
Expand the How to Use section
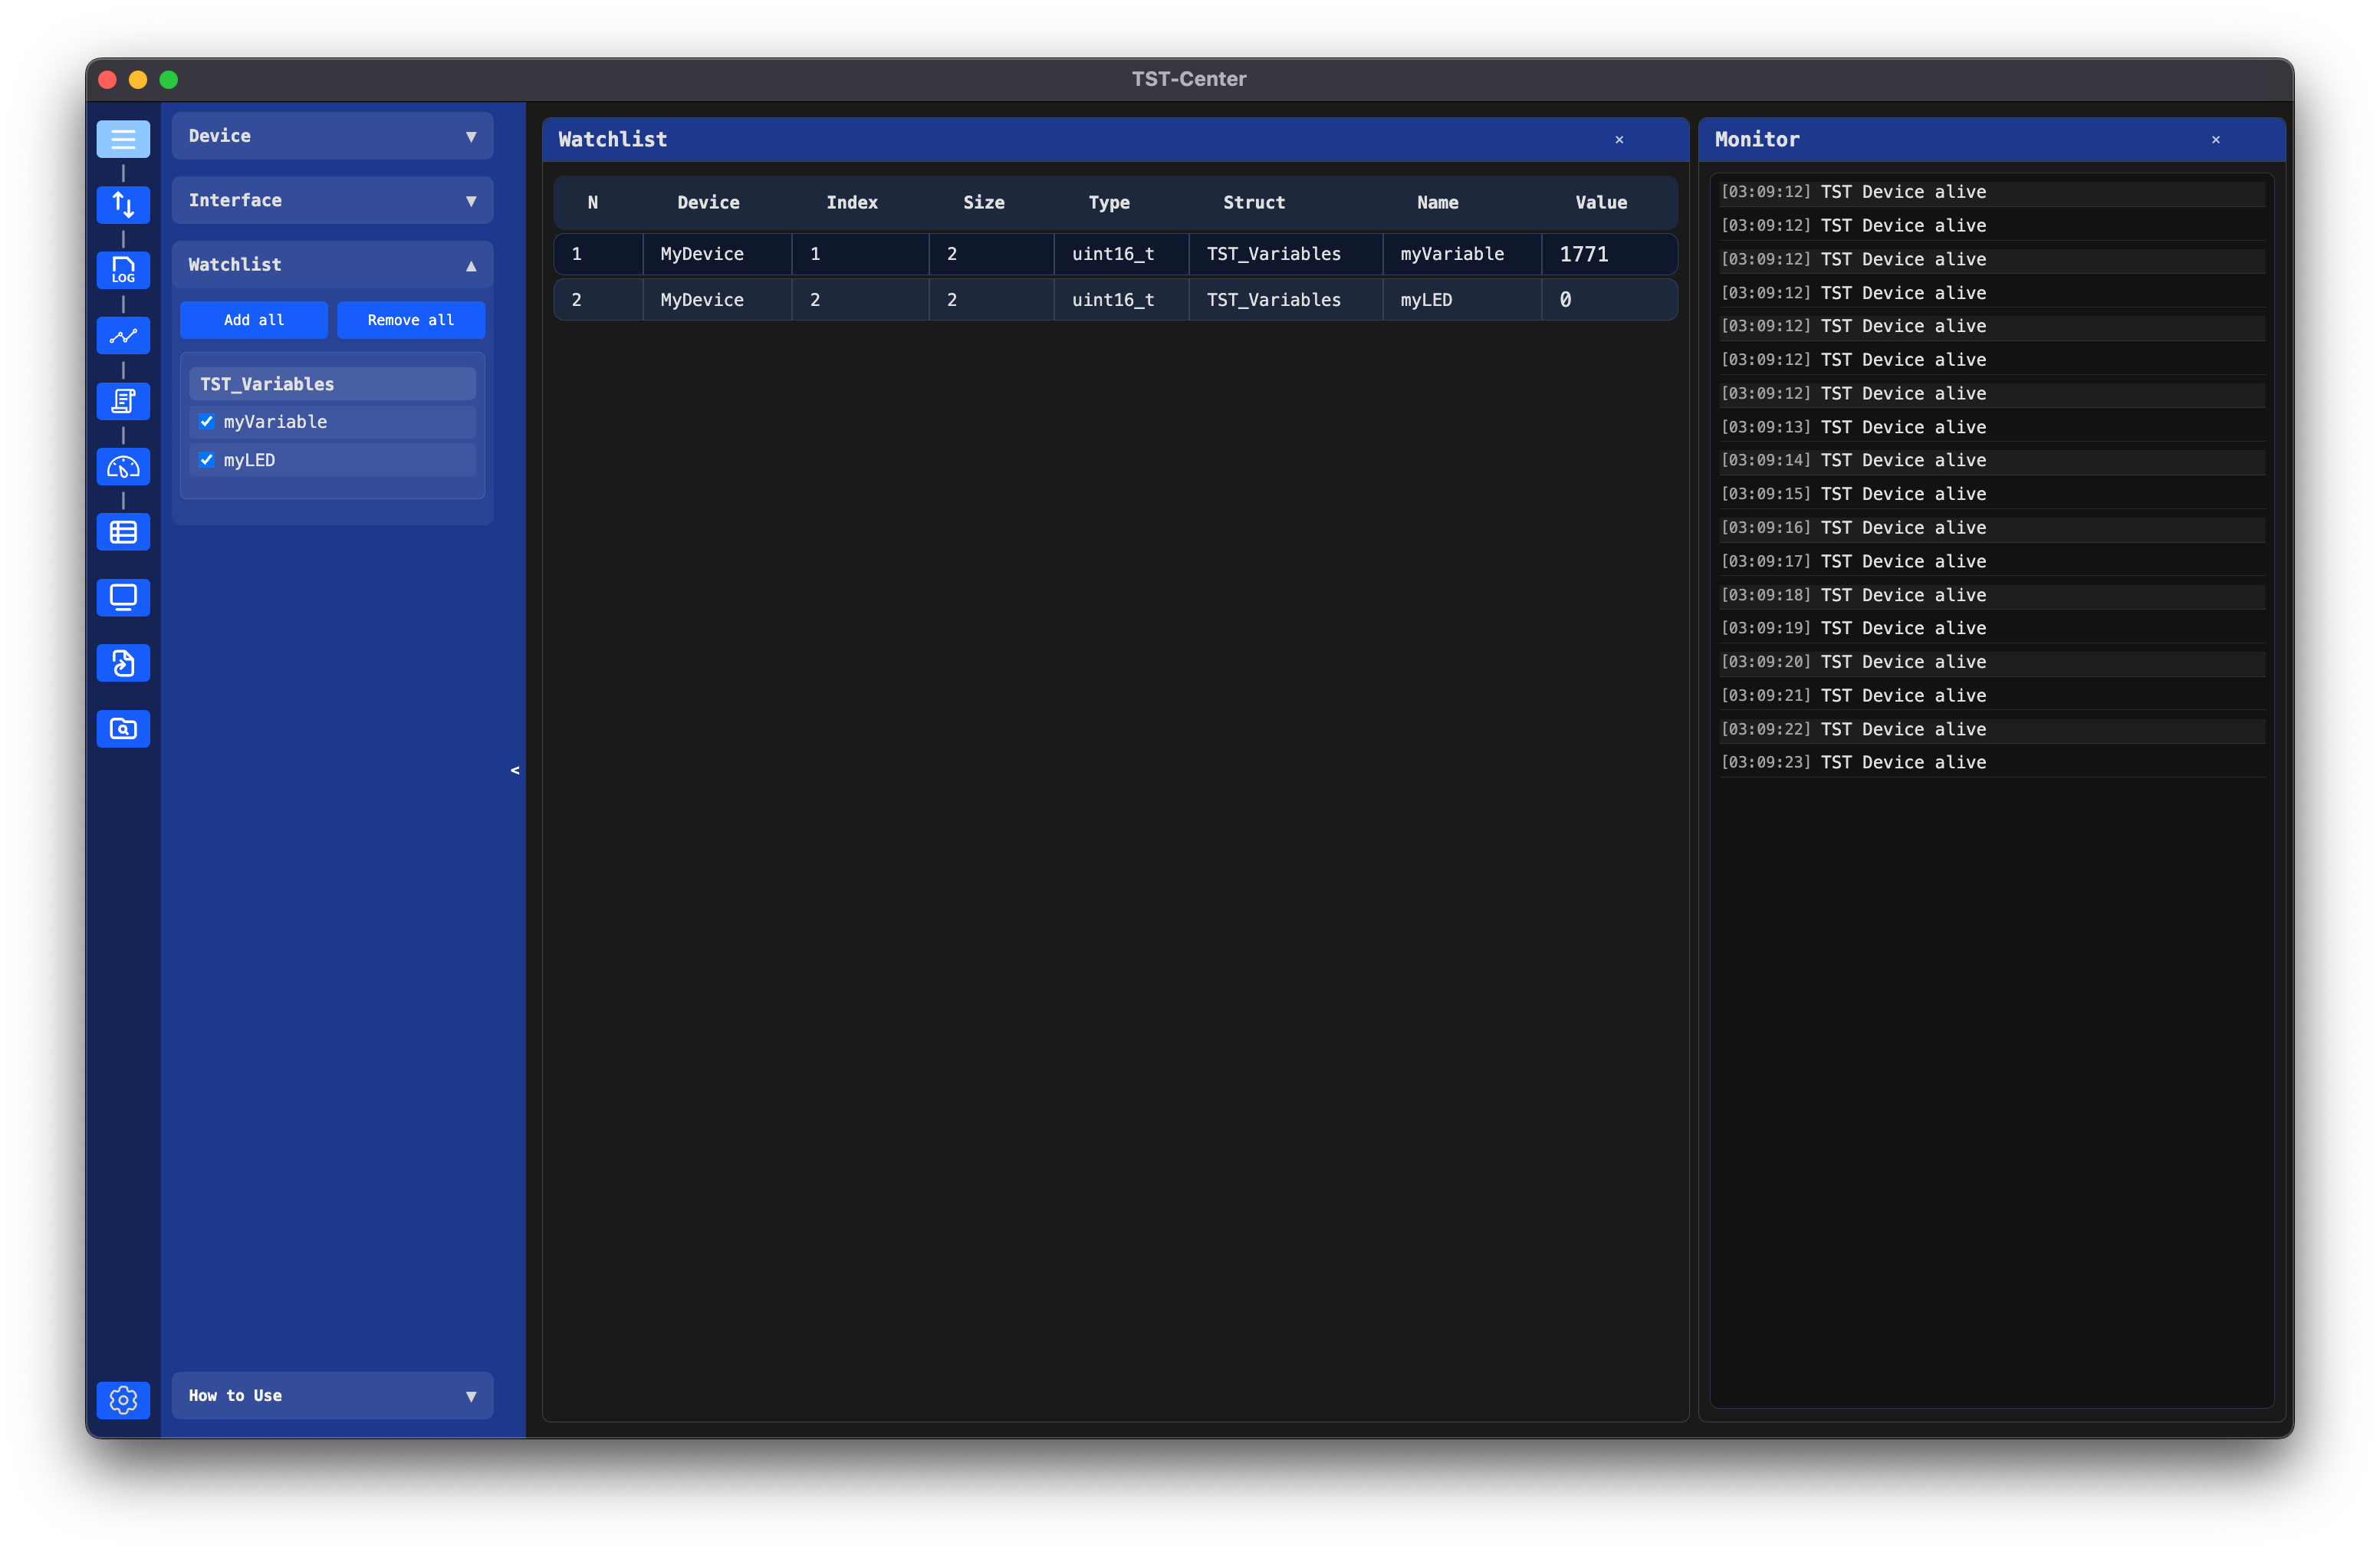click(x=332, y=1396)
